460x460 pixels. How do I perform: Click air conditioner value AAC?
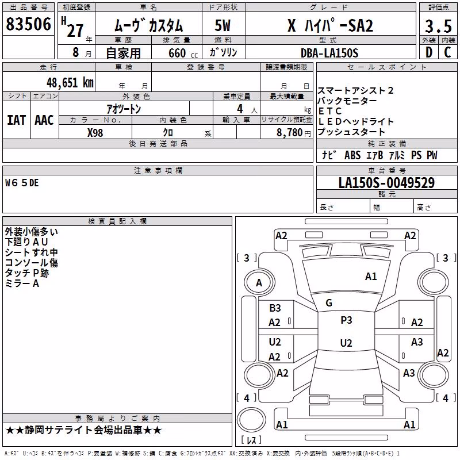coord(44,120)
